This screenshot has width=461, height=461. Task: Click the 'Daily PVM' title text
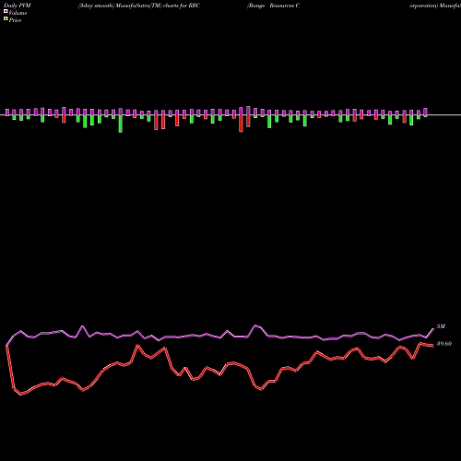tap(18, 6)
